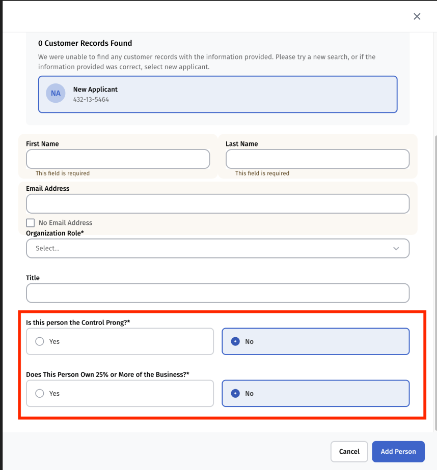Image resolution: width=437 pixels, height=470 pixels.
Task: Choose Yes for Control Prong question
Action: point(40,342)
